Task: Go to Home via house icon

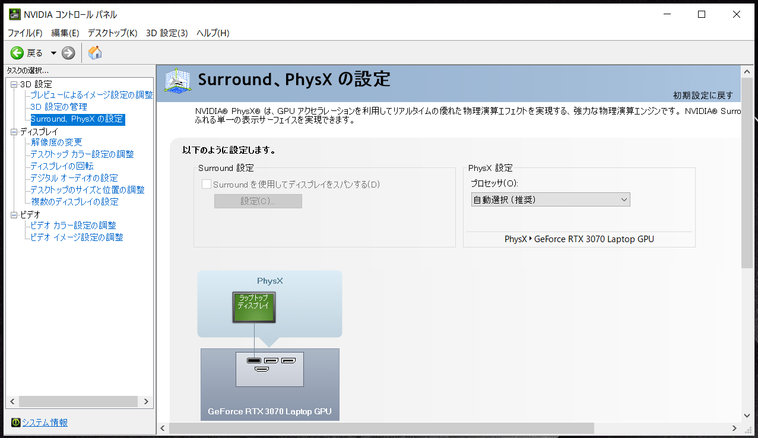Action: tap(95, 53)
